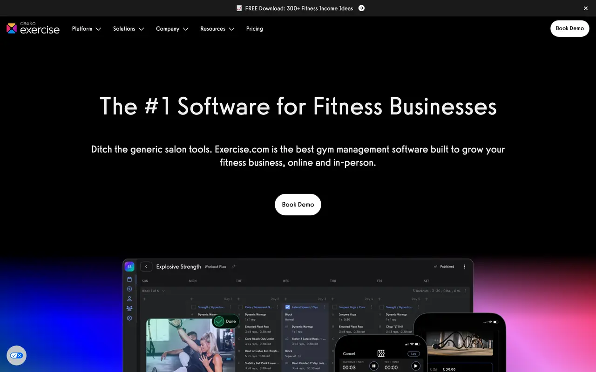This screenshot has height=372, width=596.
Task: Open the three-dot menu for MON Strength / Hypertro
Action: tap(230, 307)
